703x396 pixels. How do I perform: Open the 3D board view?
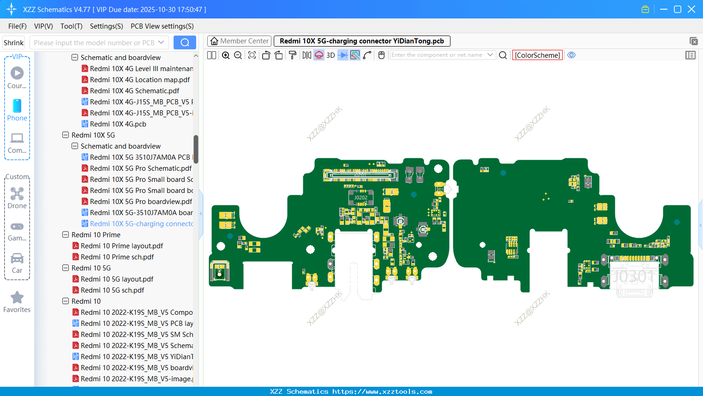click(330, 55)
